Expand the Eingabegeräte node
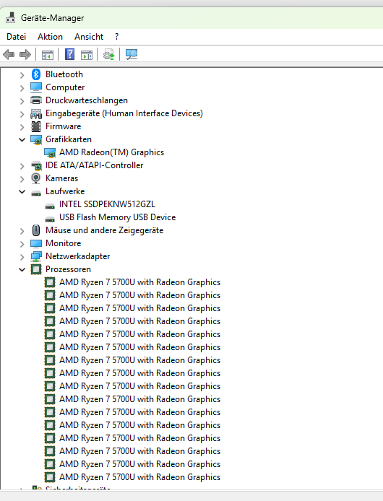The height and width of the screenshot is (501, 383). coord(22,114)
